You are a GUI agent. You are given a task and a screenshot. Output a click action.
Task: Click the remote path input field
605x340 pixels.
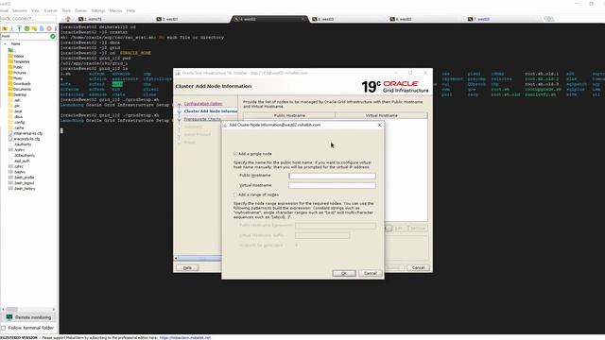click(x=26, y=36)
